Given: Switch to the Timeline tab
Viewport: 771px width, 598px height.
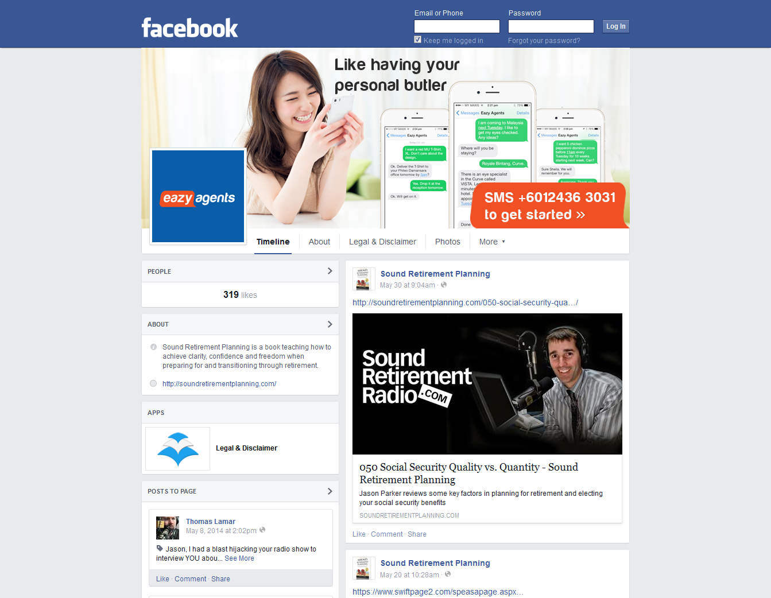Looking at the screenshot, I should click(273, 242).
